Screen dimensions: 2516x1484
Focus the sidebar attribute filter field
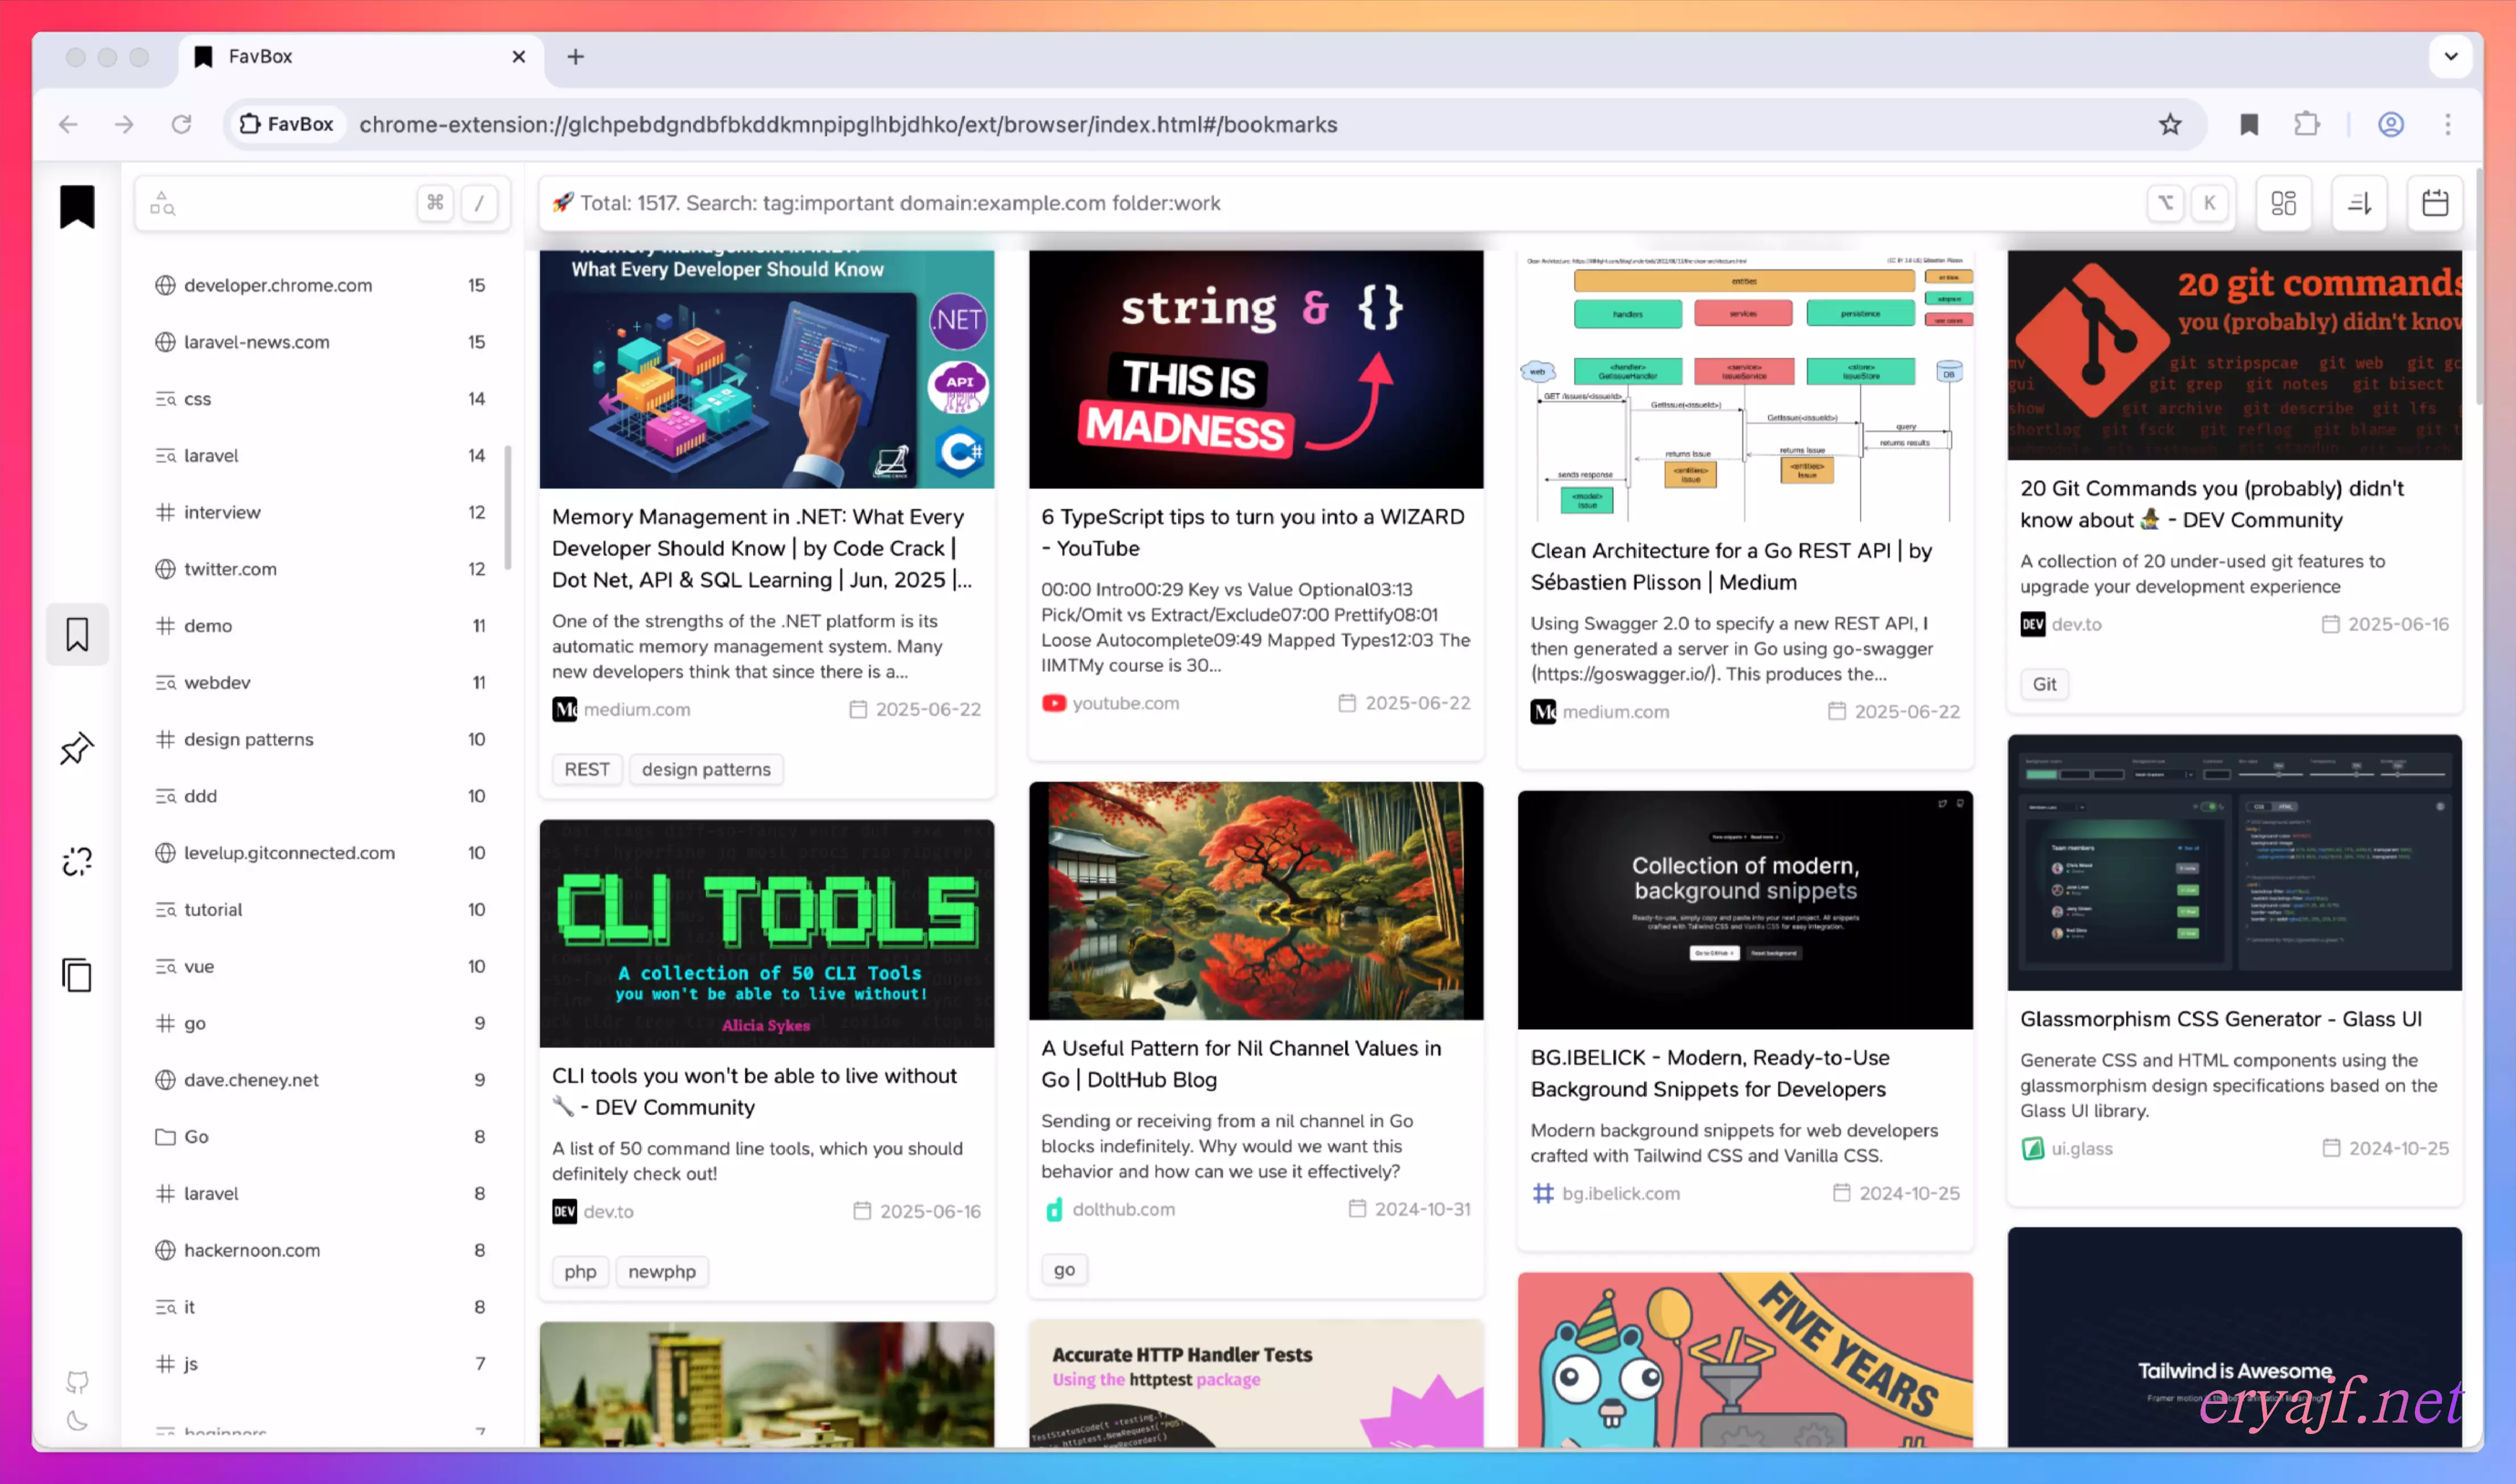click(322, 204)
